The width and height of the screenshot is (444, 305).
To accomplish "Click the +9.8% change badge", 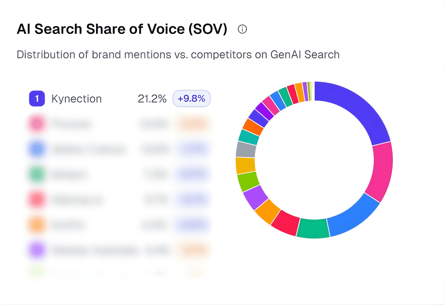I will (192, 98).
